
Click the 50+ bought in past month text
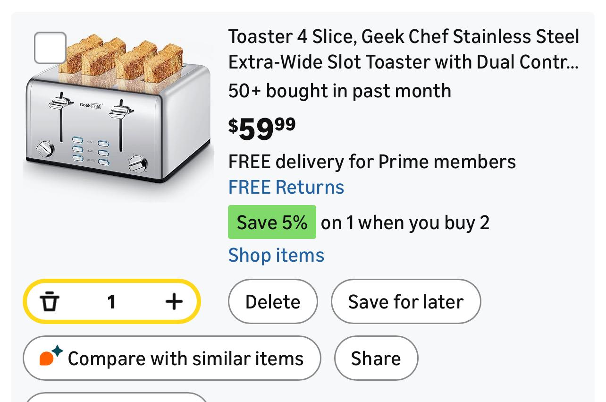point(339,91)
